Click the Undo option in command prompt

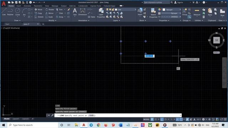tap(92, 115)
